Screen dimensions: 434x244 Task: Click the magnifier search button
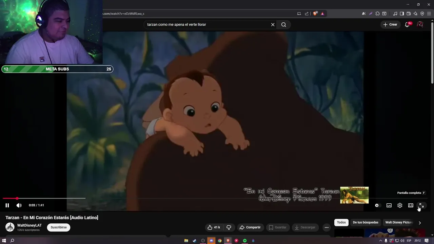click(x=284, y=24)
